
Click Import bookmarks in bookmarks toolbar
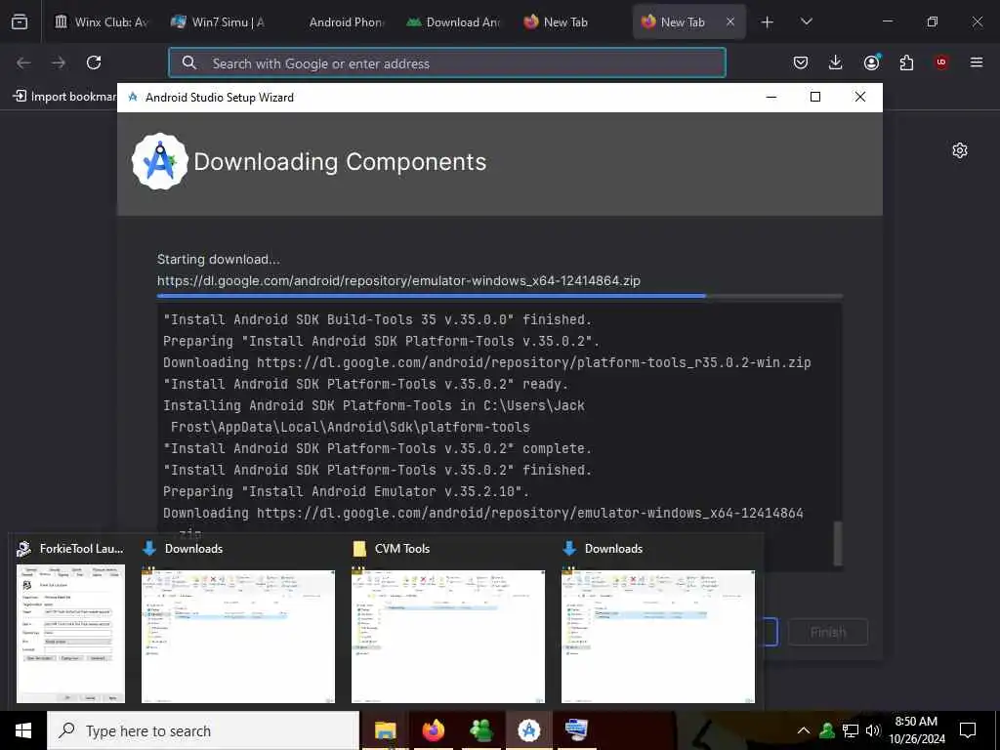(x=65, y=97)
